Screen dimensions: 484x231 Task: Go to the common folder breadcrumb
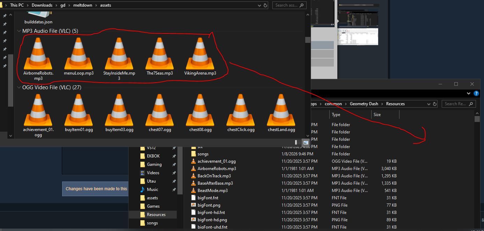click(x=333, y=104)
